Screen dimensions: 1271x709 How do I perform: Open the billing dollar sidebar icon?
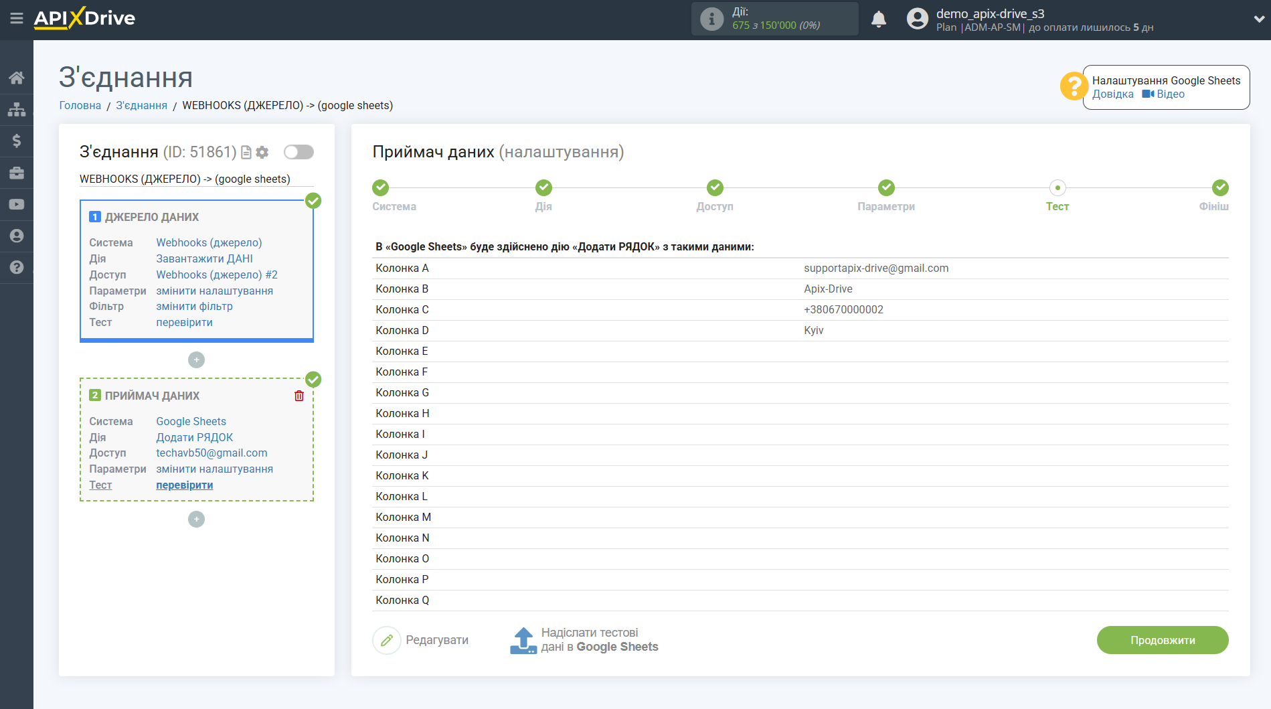[17, 141]
